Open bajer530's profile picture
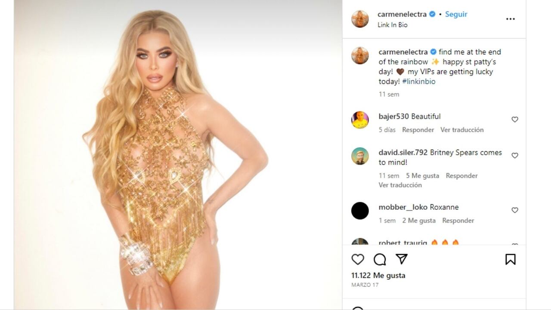Screen dimensions: 551x310 click(x=360, y=120)
